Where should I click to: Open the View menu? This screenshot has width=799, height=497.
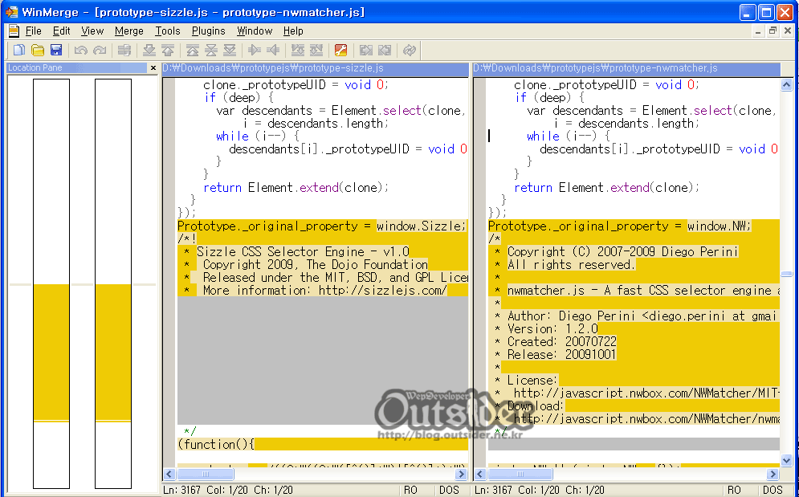coord(92,31)
